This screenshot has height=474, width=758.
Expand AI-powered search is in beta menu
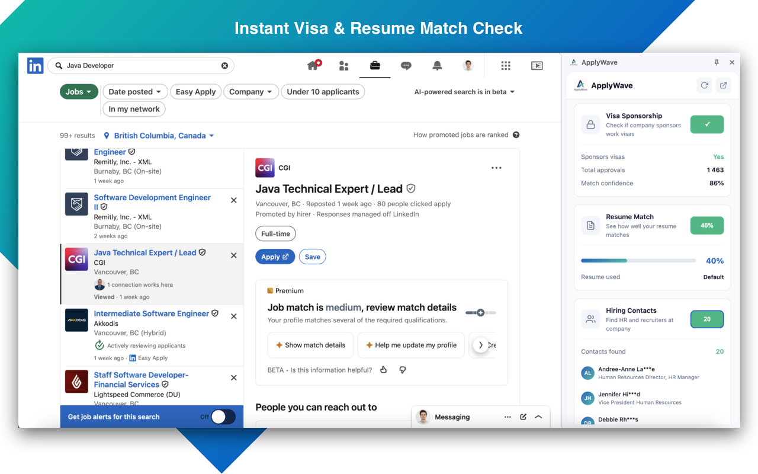pyautogui.click(x=465, y=92)
